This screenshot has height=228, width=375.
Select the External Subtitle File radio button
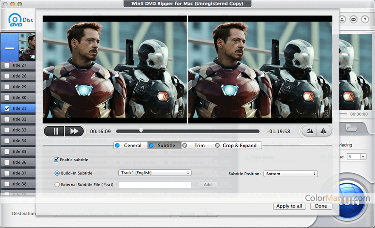[57, 185]
